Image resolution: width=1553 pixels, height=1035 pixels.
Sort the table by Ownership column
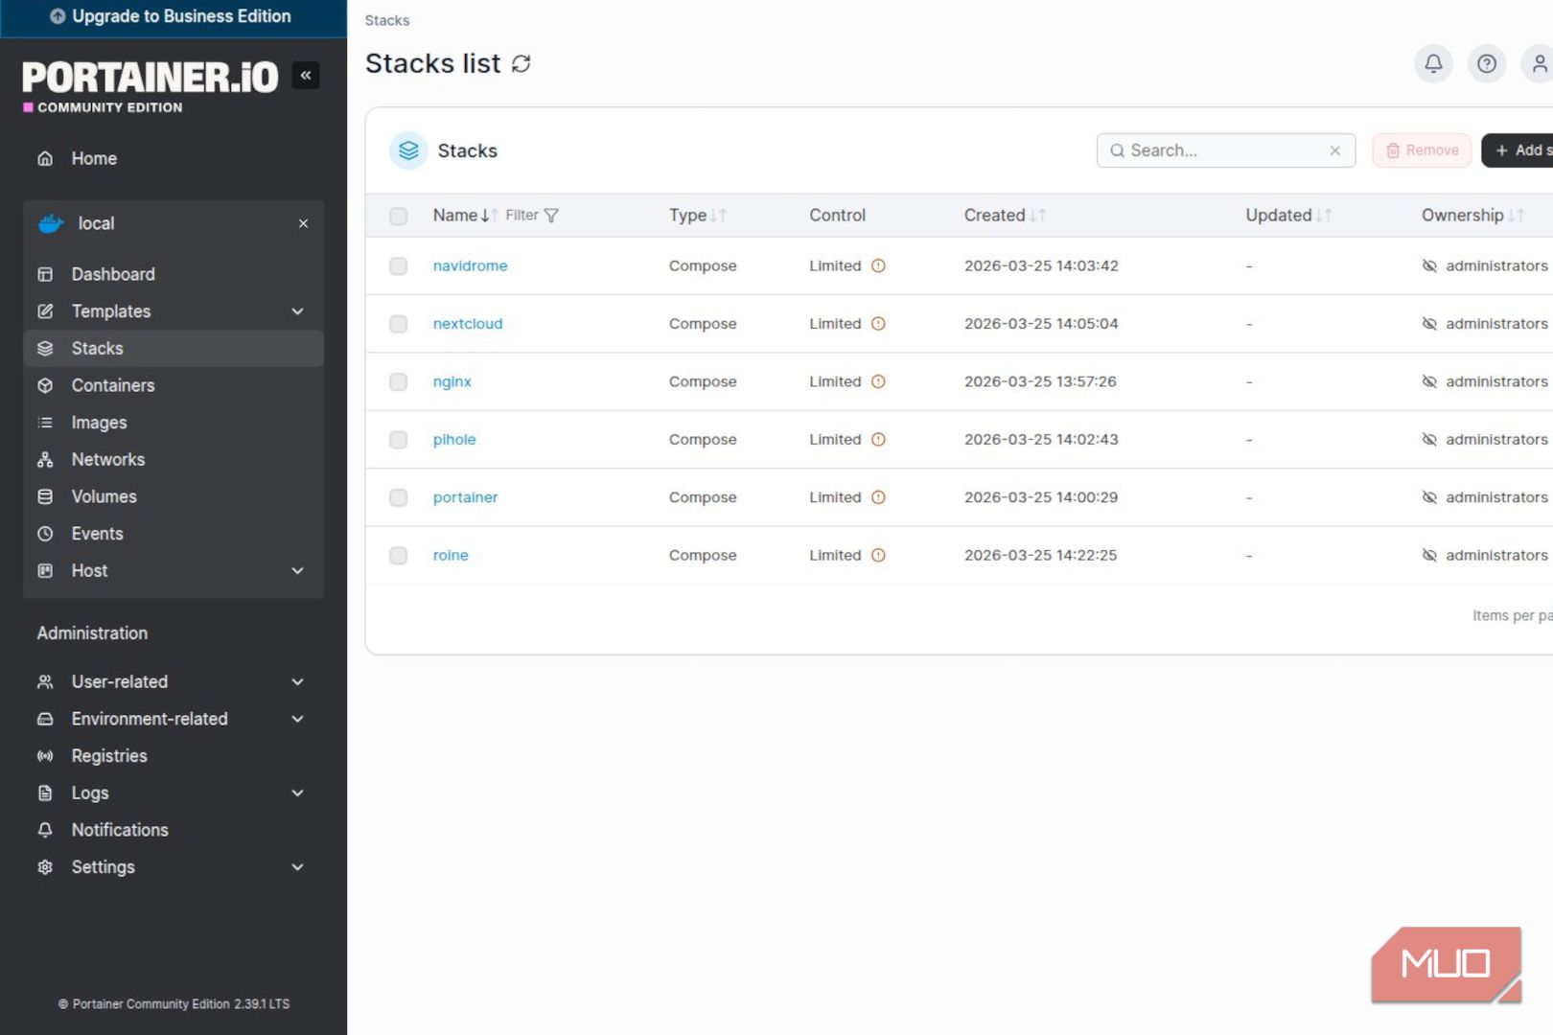click(x=1472, y=216)
